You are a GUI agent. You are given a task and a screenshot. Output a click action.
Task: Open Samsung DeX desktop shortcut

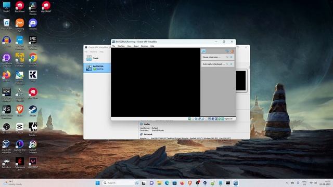point(20,25)
